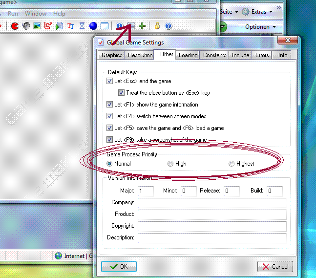Open the Window menu

[36, 14]
